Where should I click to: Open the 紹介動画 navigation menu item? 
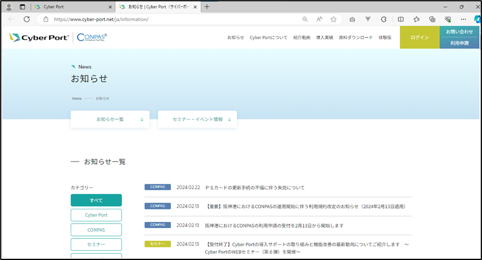tap(301, 38)
